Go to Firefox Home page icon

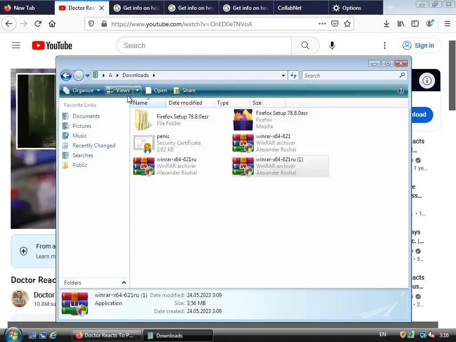coord(52,24)
